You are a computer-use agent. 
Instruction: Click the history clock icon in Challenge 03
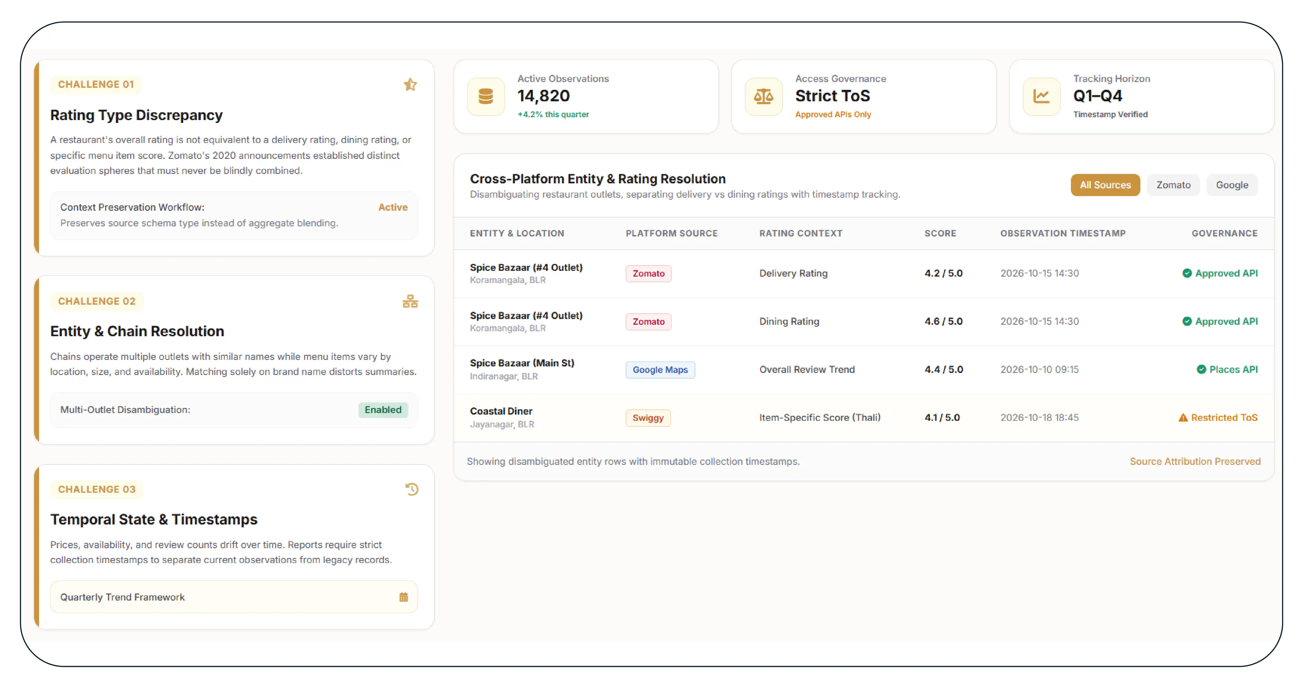412,489
